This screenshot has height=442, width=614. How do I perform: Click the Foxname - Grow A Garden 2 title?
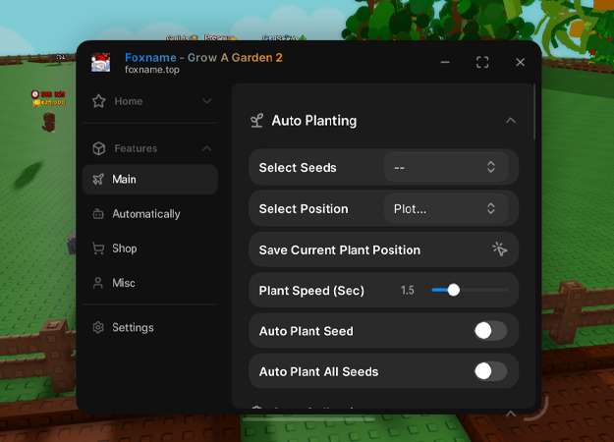[x=203, y=58]
